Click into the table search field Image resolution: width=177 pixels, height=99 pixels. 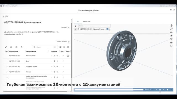point(45,47)
